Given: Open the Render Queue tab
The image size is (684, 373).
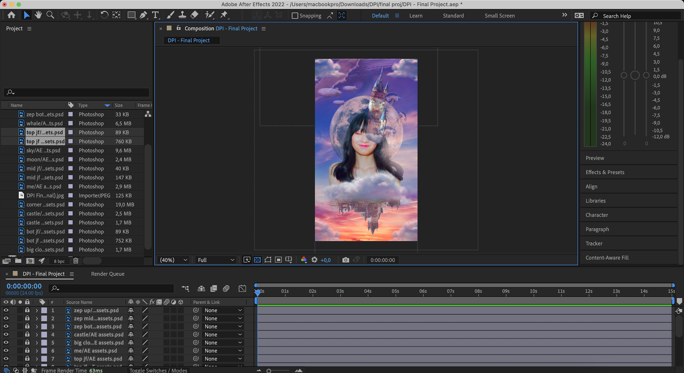Looking at the screenshot, I should (x=108, y=274).
